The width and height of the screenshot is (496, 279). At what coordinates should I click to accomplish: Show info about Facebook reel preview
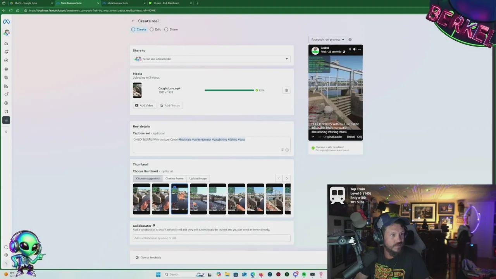[x=350, y=40]
